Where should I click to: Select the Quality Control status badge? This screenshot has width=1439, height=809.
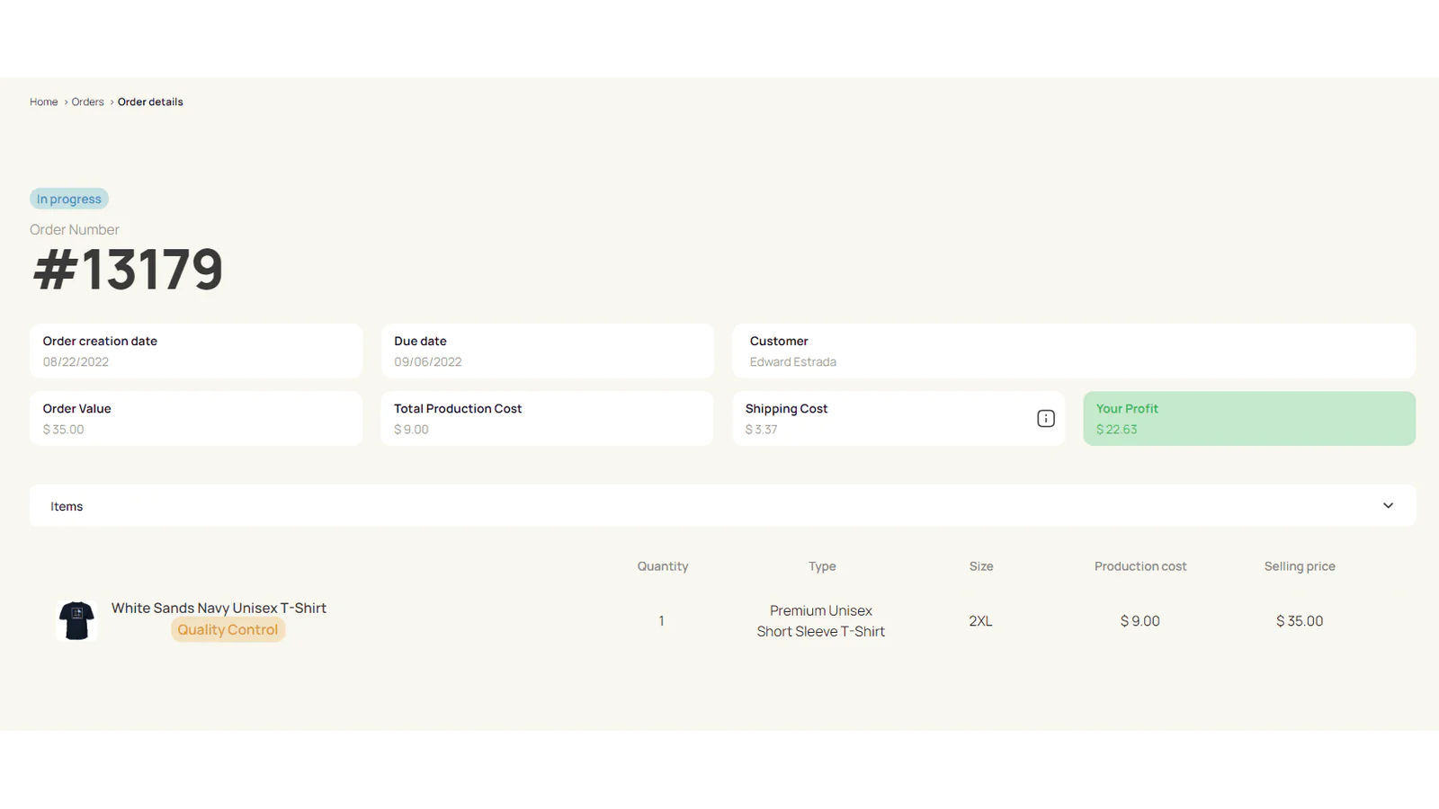[228, 630]
